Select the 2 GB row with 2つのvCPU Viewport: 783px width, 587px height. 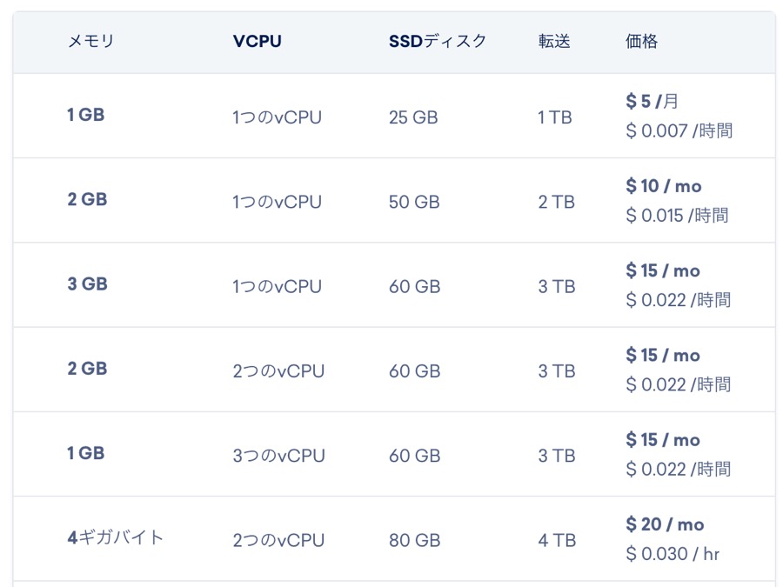click(x=394, y=370)
